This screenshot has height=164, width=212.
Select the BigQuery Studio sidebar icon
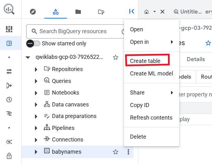[x=9, y=43]
